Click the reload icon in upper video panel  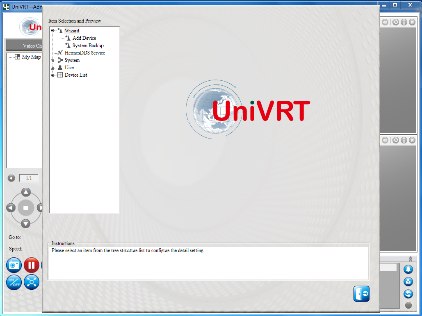tap(396, 22)
